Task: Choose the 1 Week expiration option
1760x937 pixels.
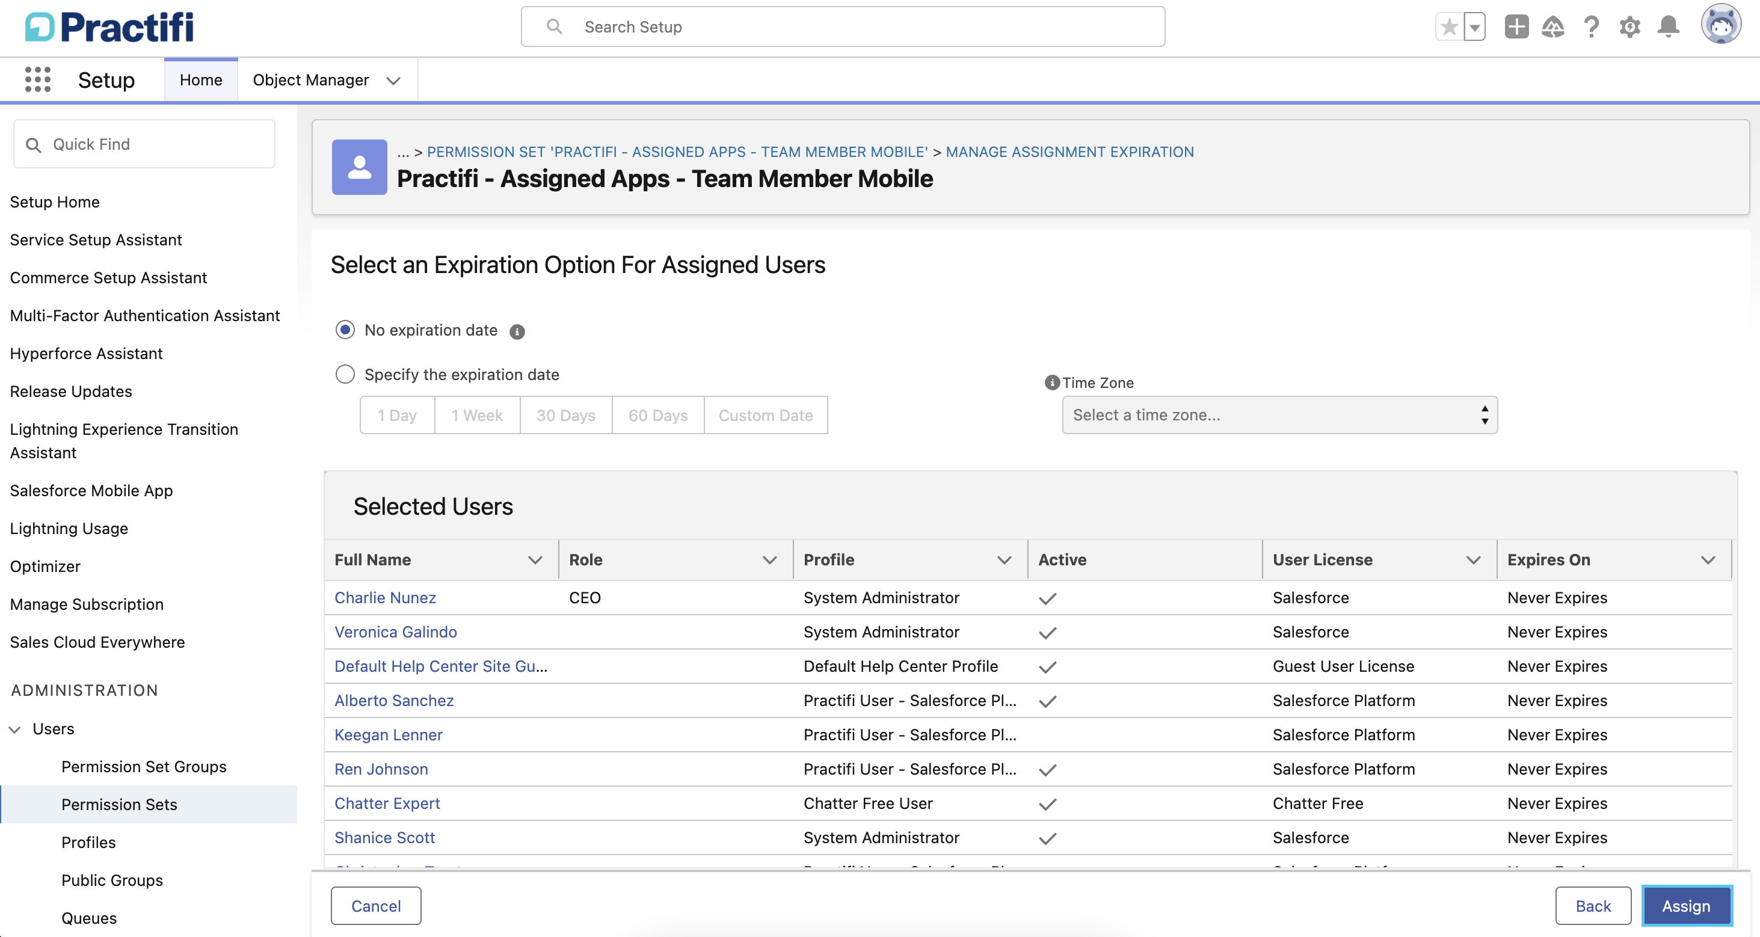Action: pyautogui.click(x=477, y=415)
